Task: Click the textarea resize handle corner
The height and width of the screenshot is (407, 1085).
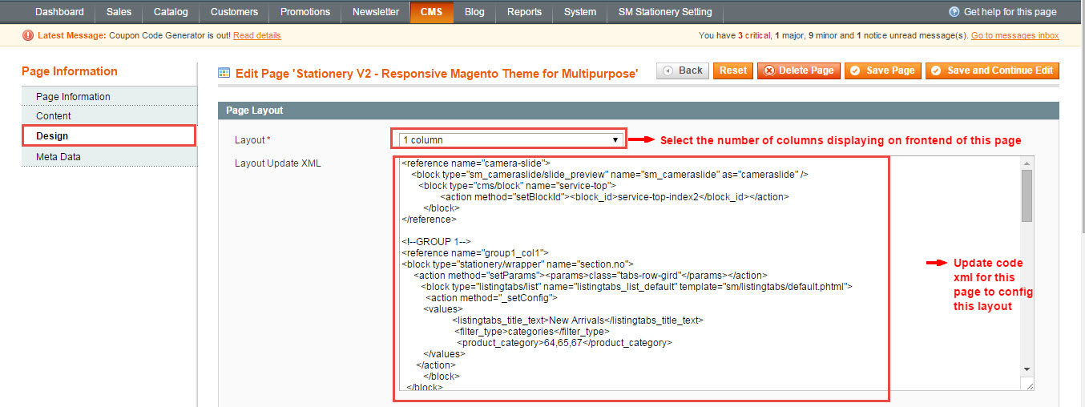Action: [x=1028, y=385]
